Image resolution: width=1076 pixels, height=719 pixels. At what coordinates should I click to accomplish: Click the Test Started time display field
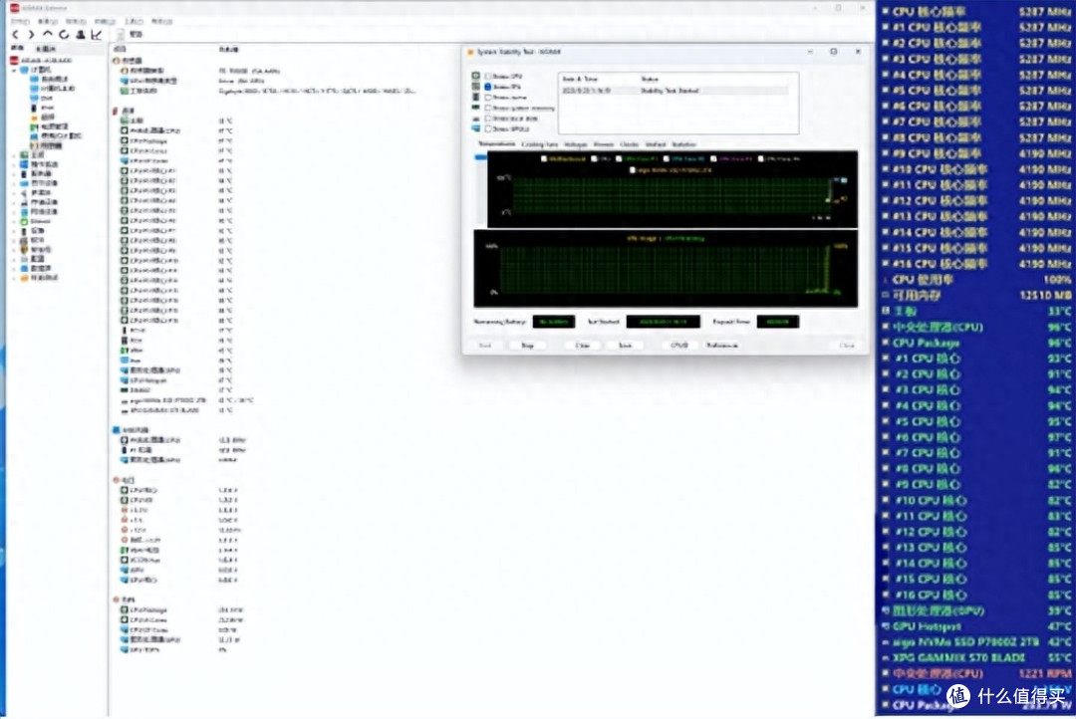[x=663, y=322]
